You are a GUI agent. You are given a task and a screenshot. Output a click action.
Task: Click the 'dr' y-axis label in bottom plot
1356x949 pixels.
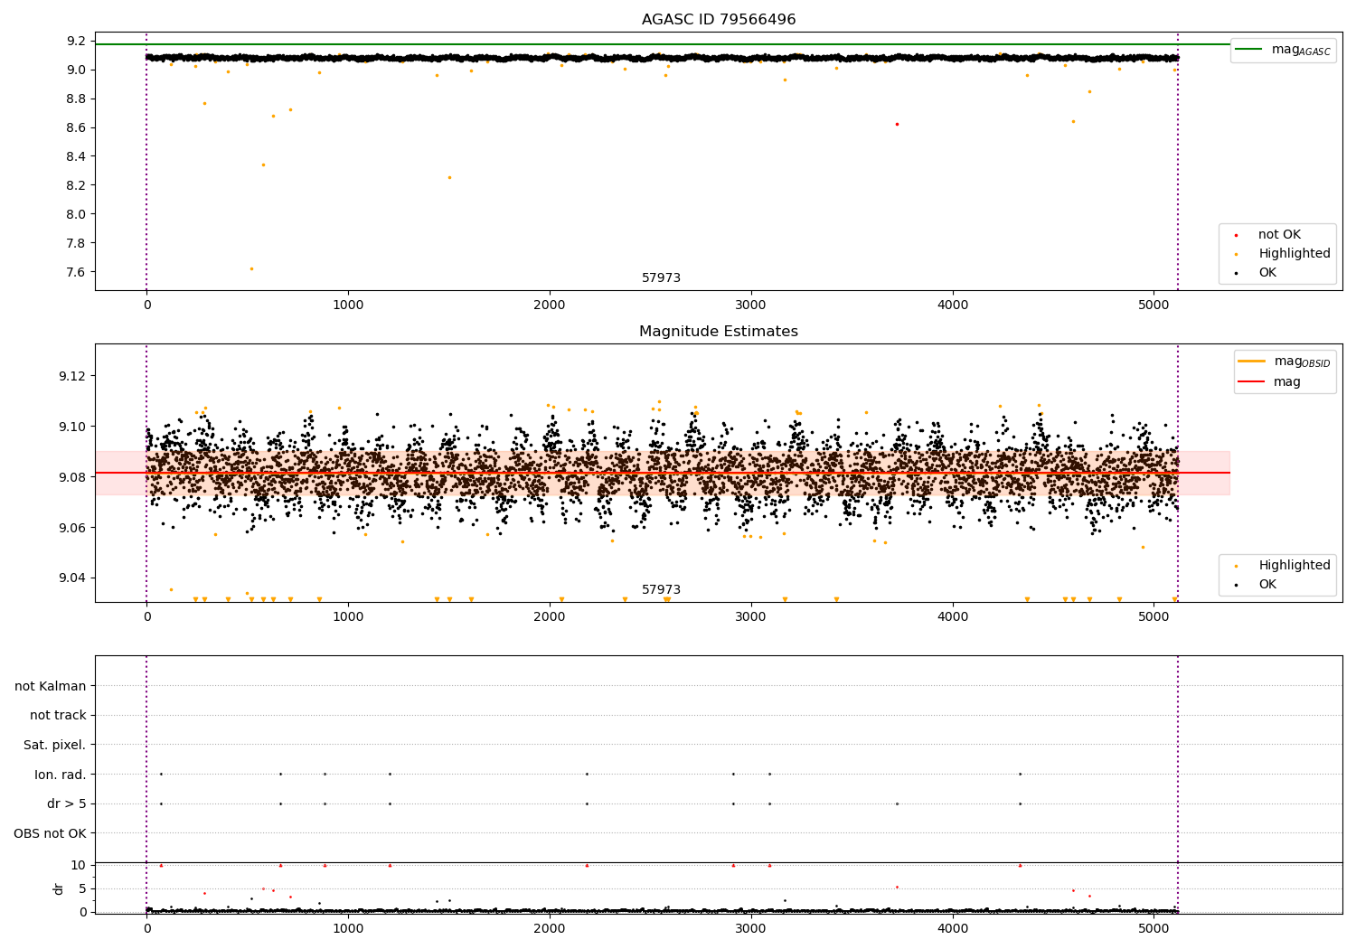click(59, 888)
